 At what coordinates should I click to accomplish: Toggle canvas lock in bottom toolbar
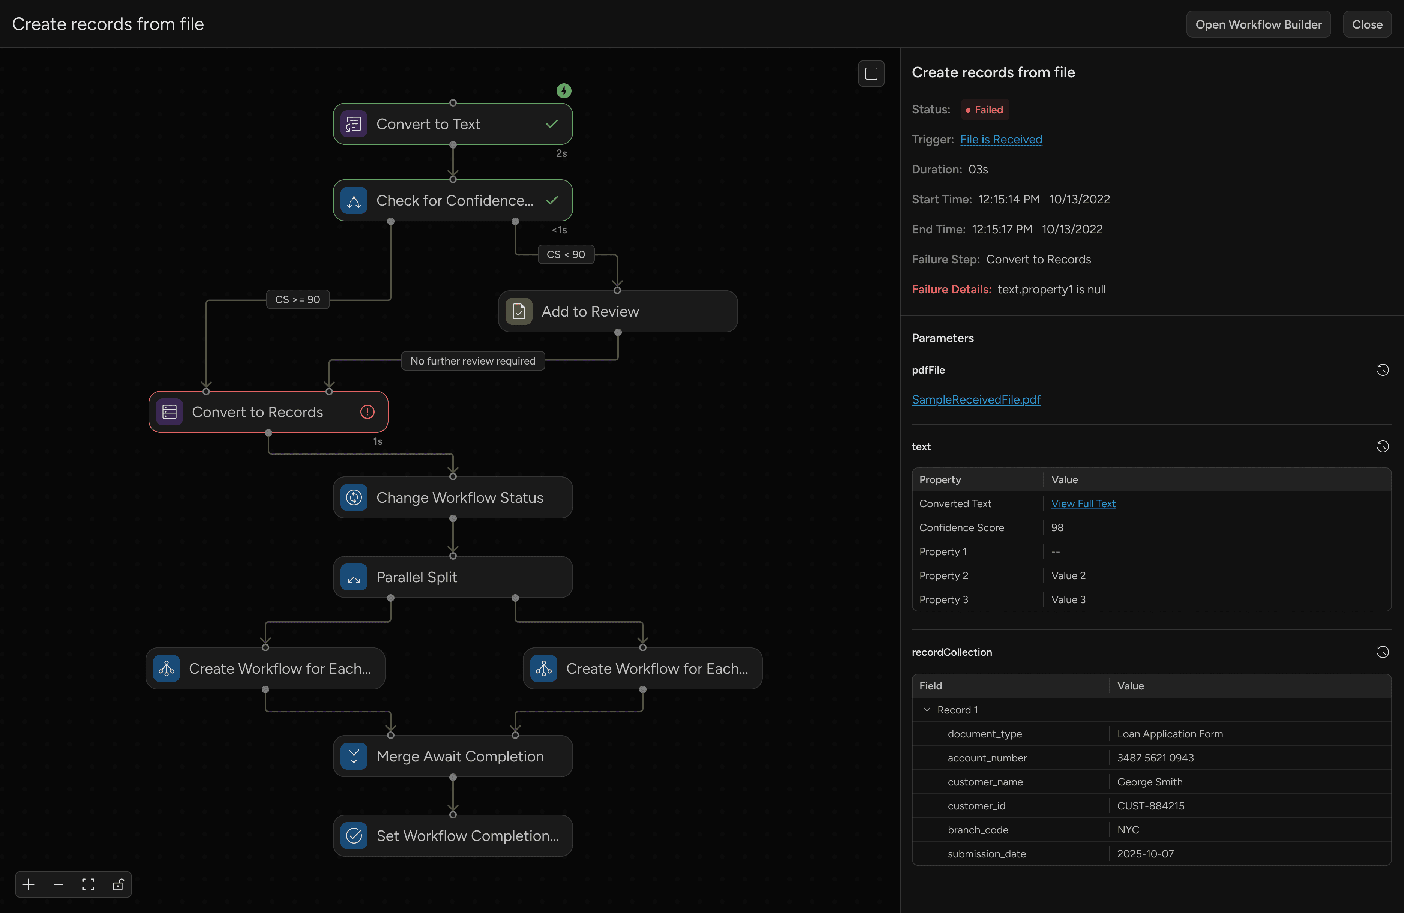point(118,884)
